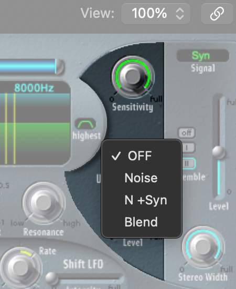
Task: Click the Resonance knob
Action: coord(44,202)
